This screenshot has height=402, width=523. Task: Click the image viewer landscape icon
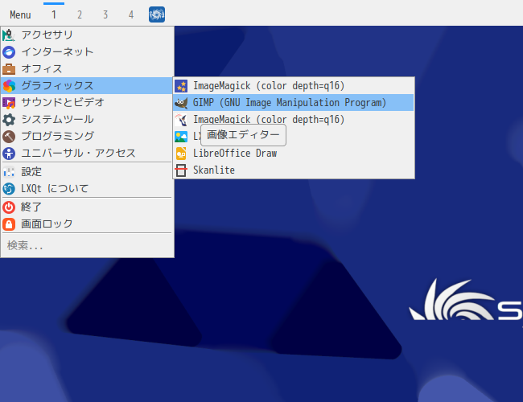pos(181,137)
